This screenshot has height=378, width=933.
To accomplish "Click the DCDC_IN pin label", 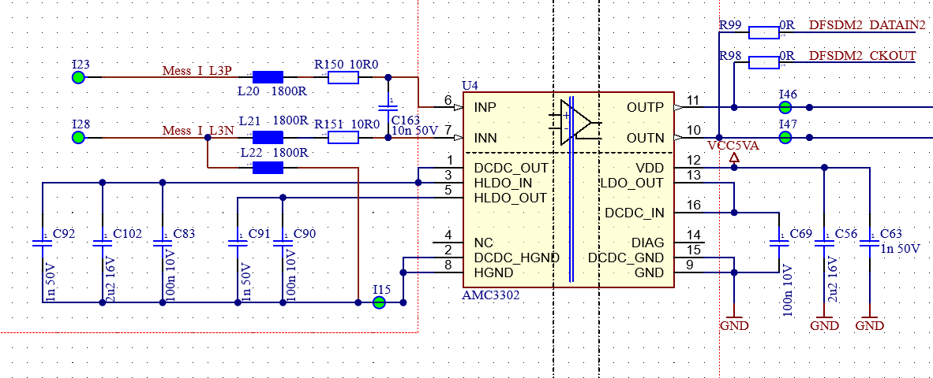I will (635, 213).
